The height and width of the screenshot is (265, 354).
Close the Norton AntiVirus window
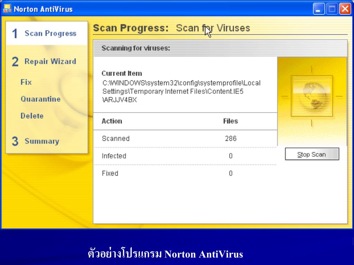345,9
